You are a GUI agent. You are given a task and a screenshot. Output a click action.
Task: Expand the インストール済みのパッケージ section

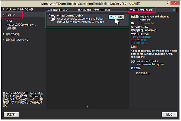pyautogui.click(x=4, y=9)
